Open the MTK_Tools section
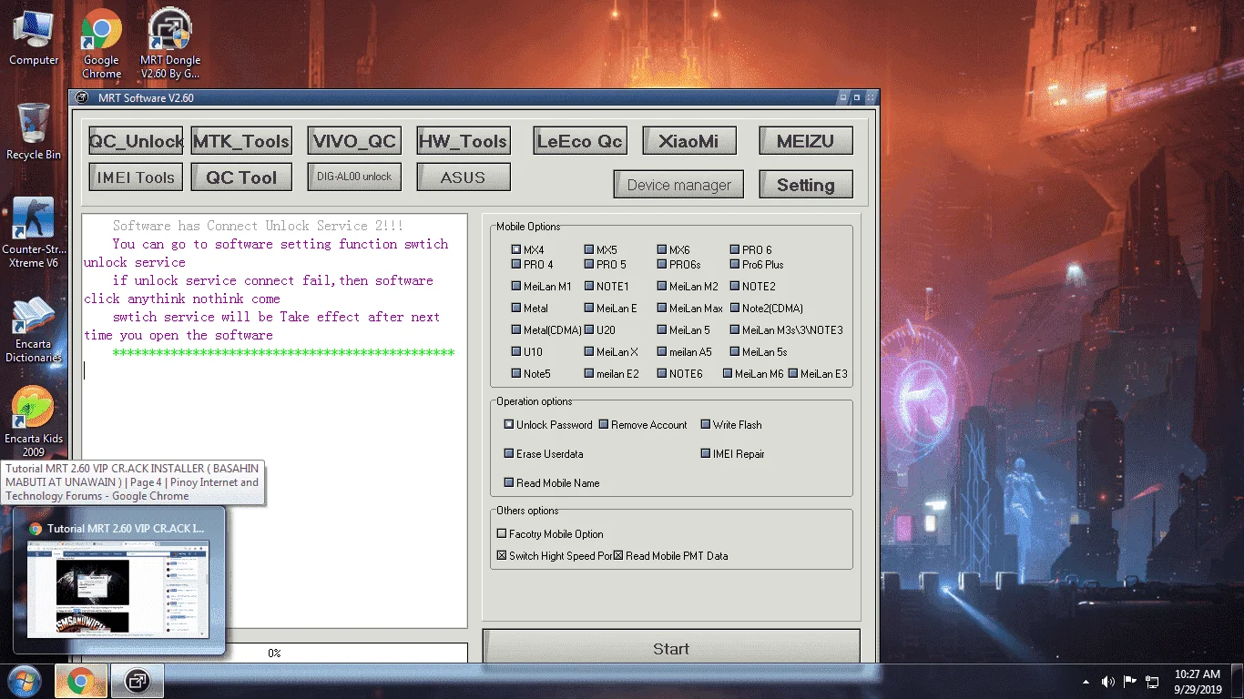The image size is (1244, 699). pyautogui.click(x=241, y=141)
